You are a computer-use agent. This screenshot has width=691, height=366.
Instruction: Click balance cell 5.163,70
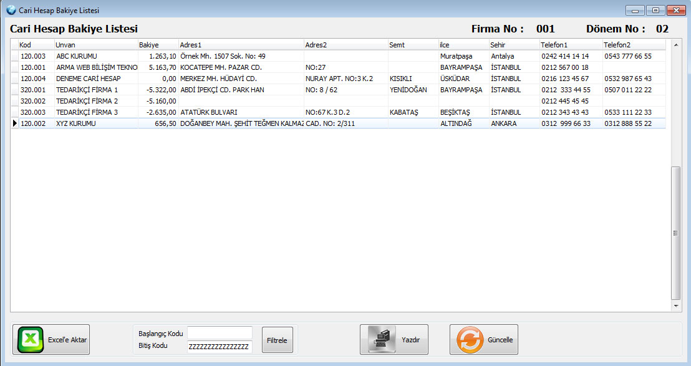158,67
